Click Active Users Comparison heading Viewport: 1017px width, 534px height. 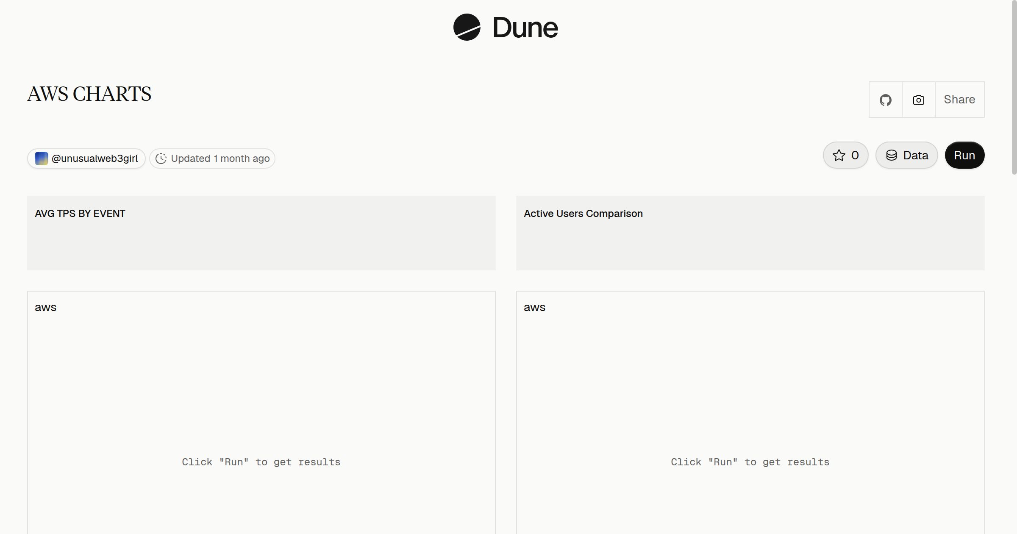(x=583, y=214)
